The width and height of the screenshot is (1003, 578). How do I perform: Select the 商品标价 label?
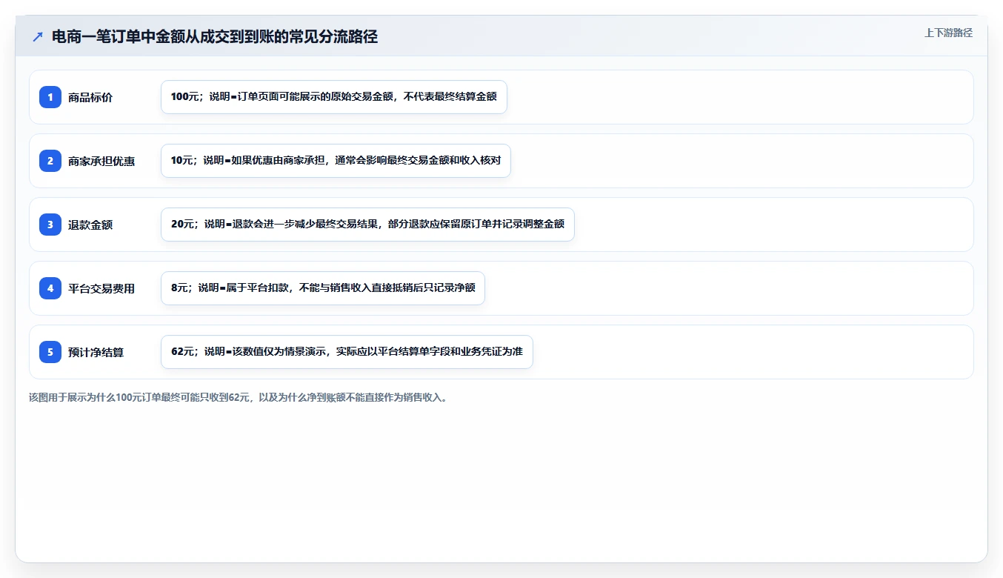(90, 97)
